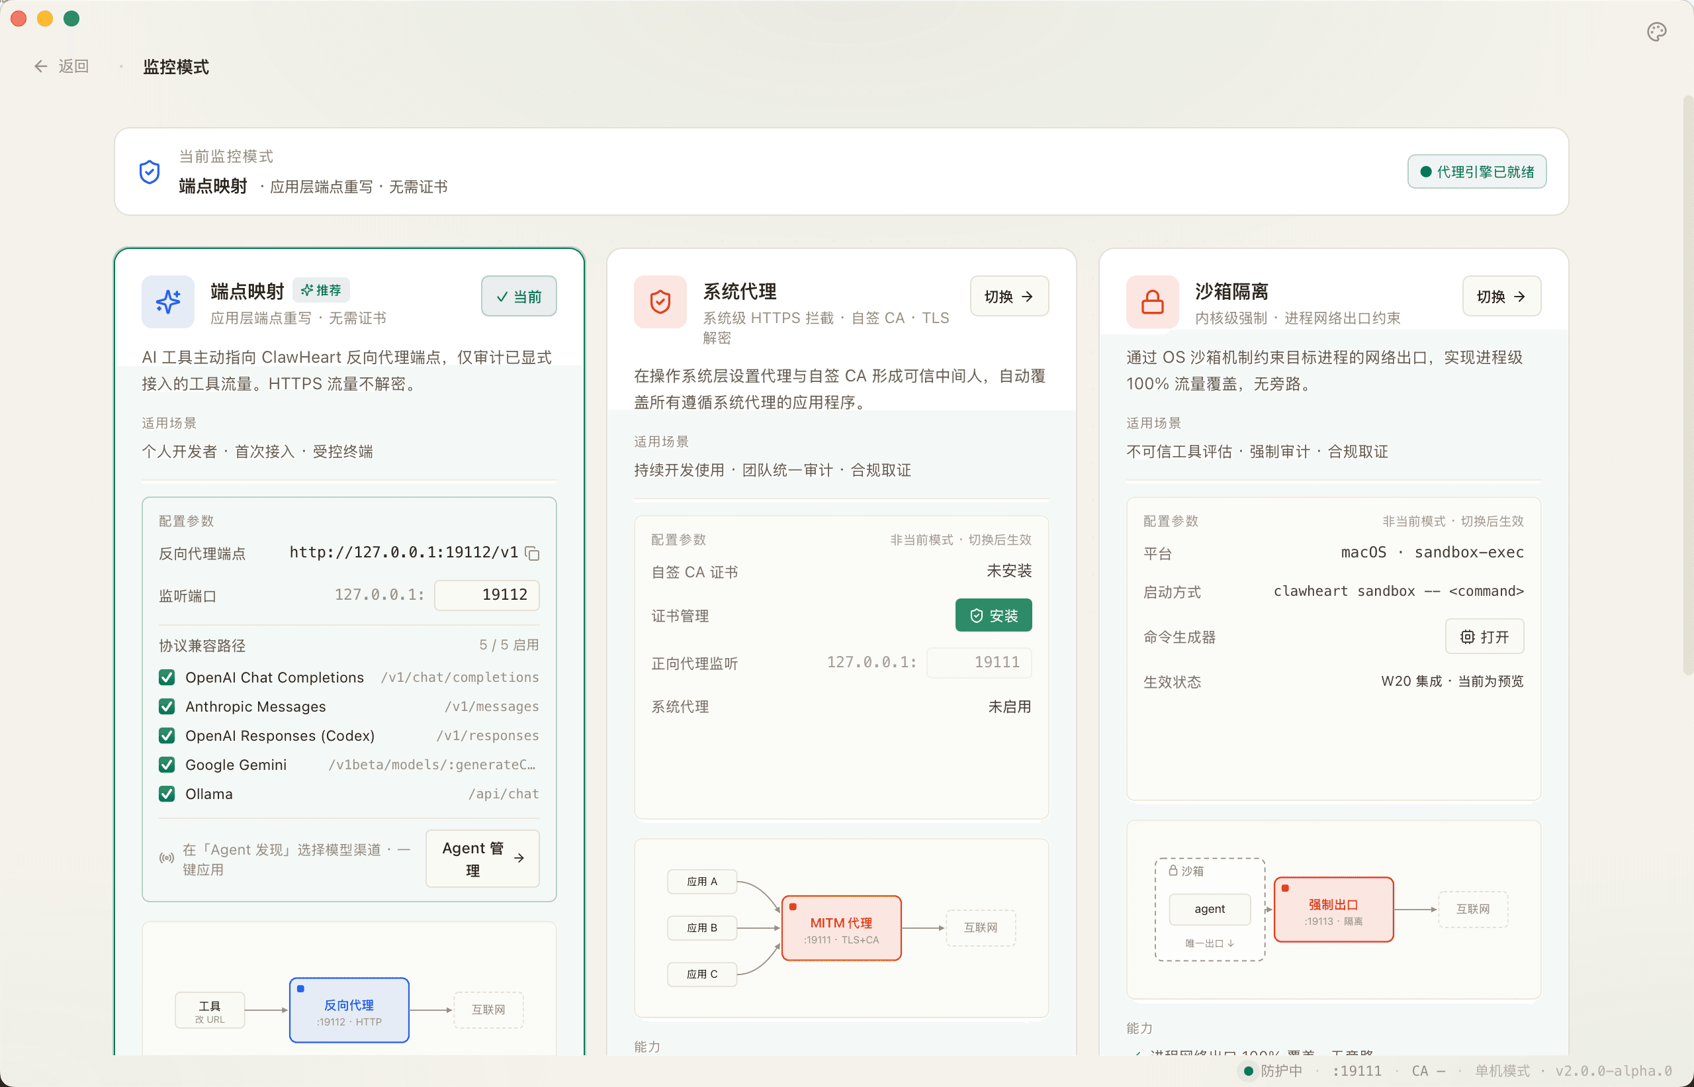Open Agent 管理 page
The width and height of the screenshot is (1694, 1087).
coord(482,859)
